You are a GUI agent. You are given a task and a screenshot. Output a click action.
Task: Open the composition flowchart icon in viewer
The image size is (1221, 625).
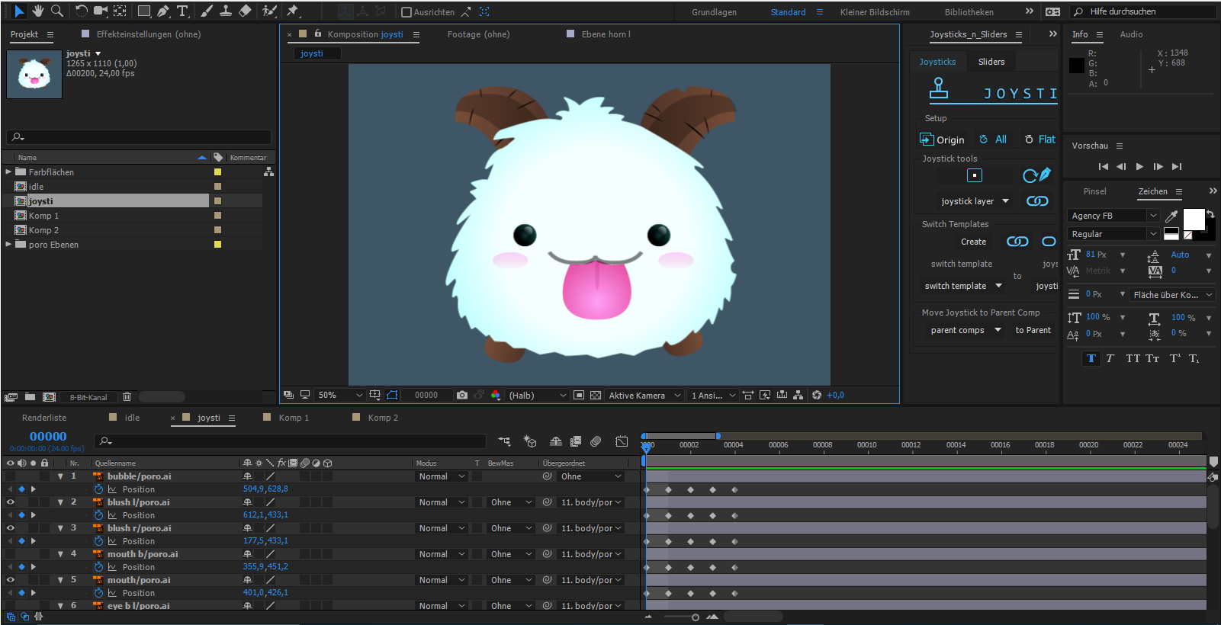[798, 395]
